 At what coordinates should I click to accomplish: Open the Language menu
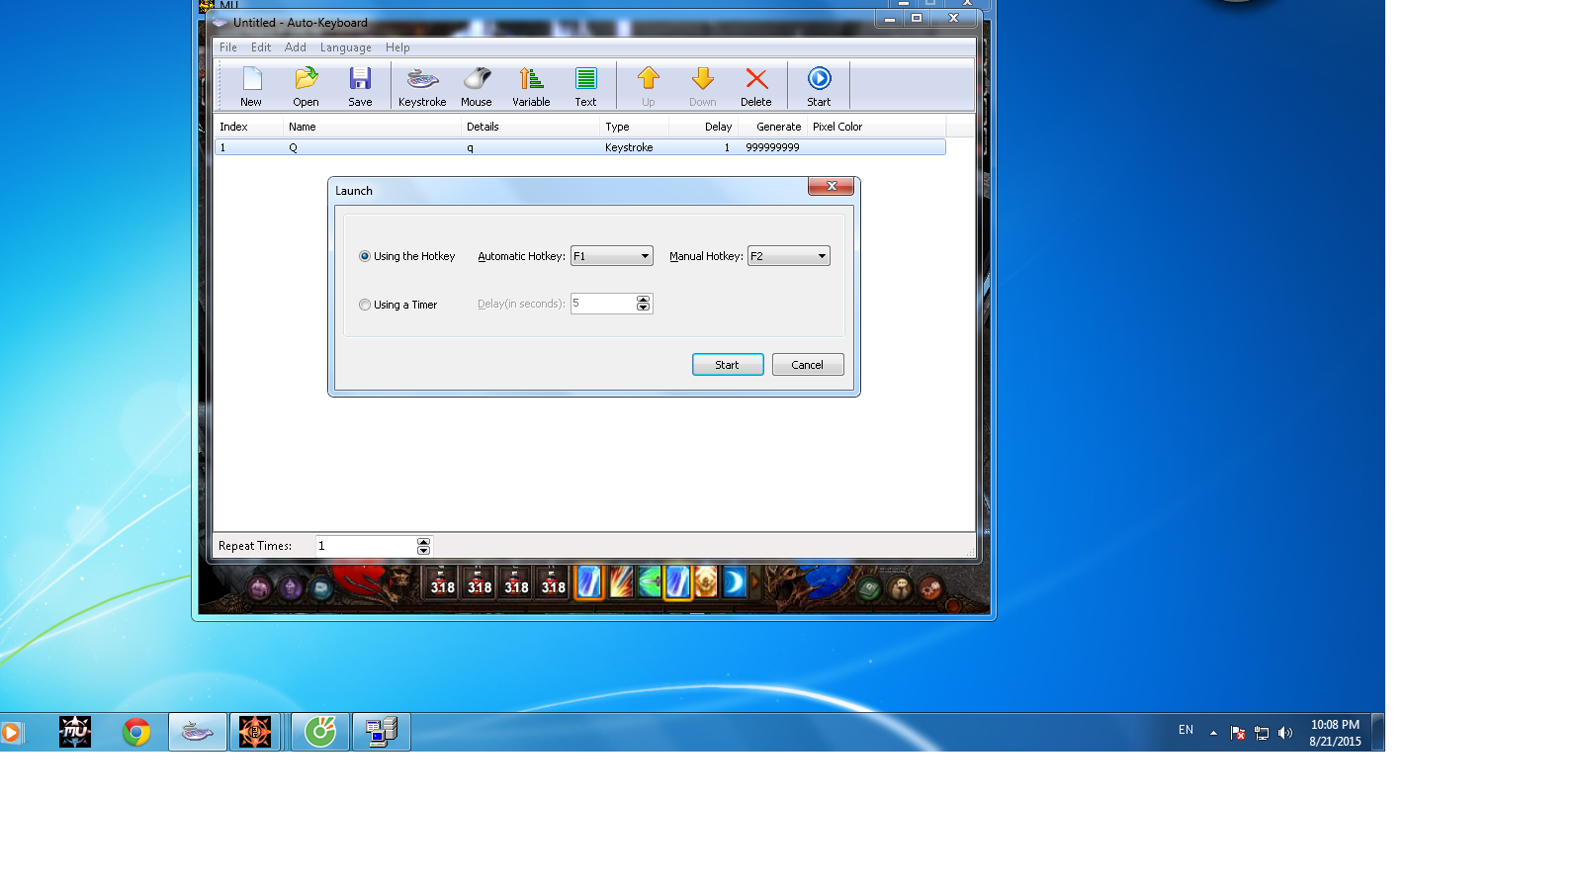pos(346,47)
